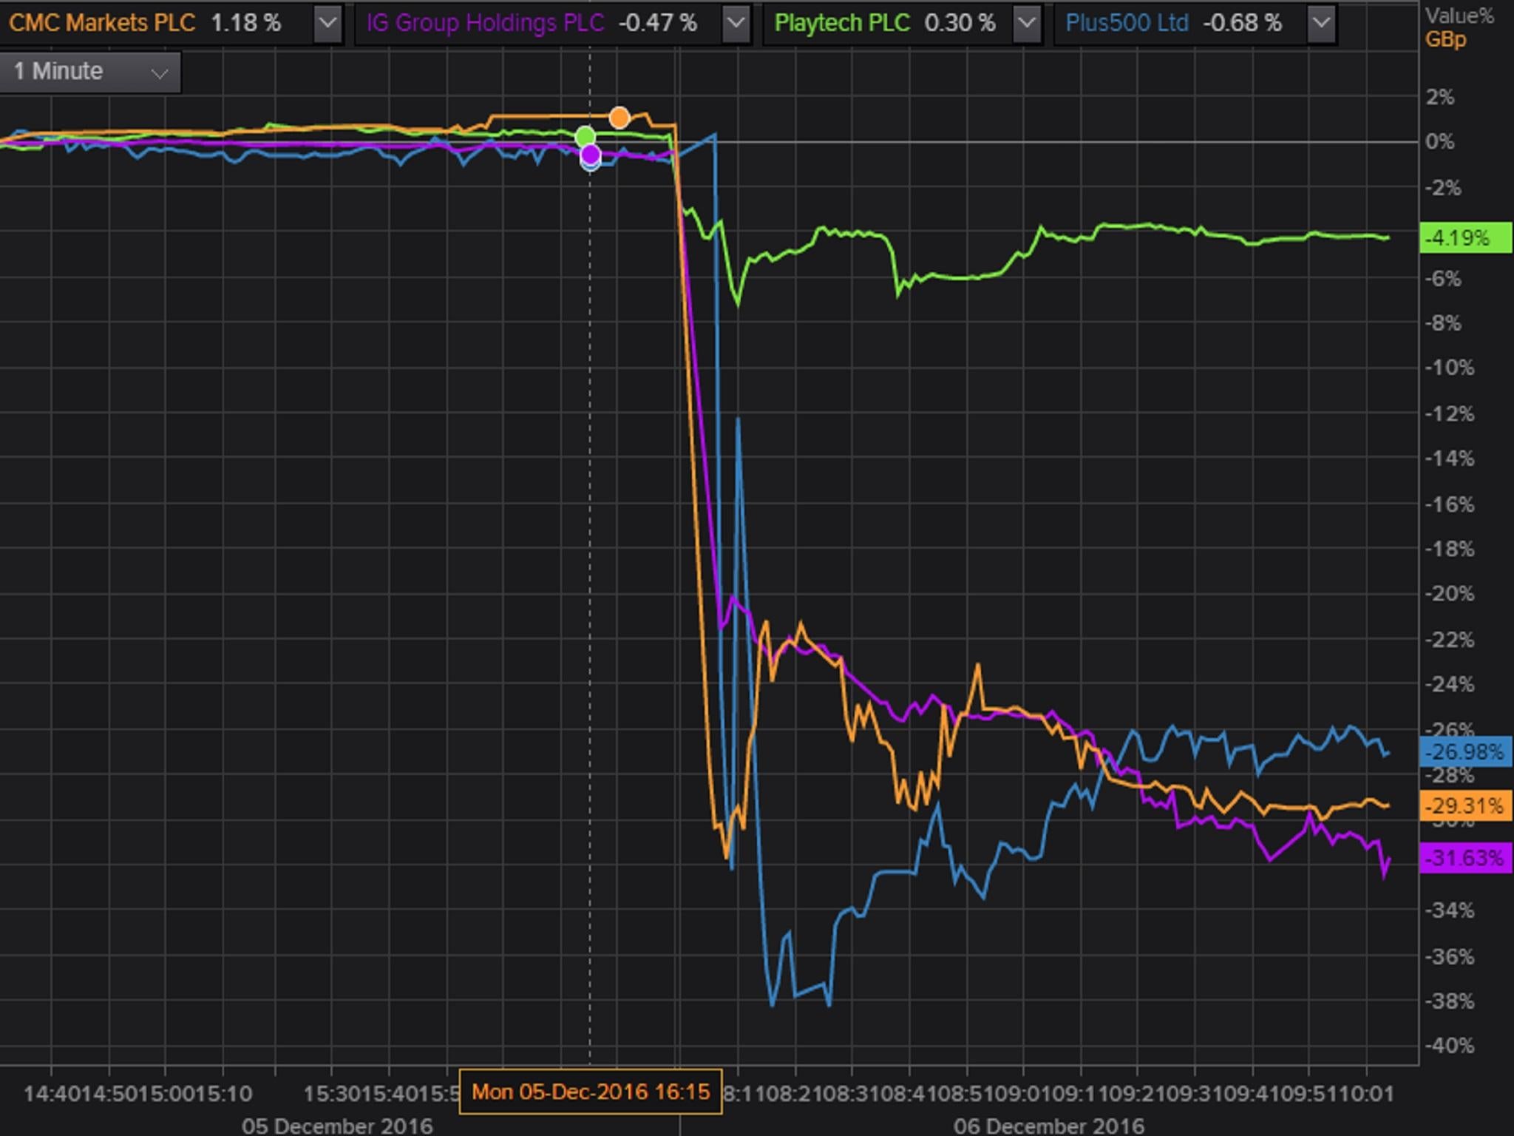Select the Playtech PLC legend label

[842, 23]
